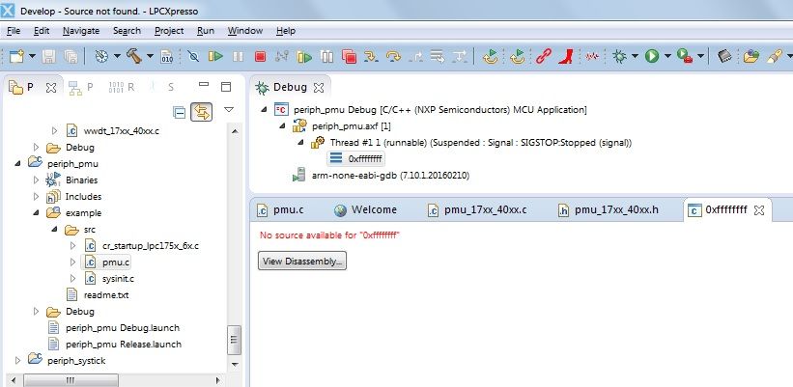Click the Suspend pause icon
The height and width of the screenshot is (387, 793).
[238, 56]
